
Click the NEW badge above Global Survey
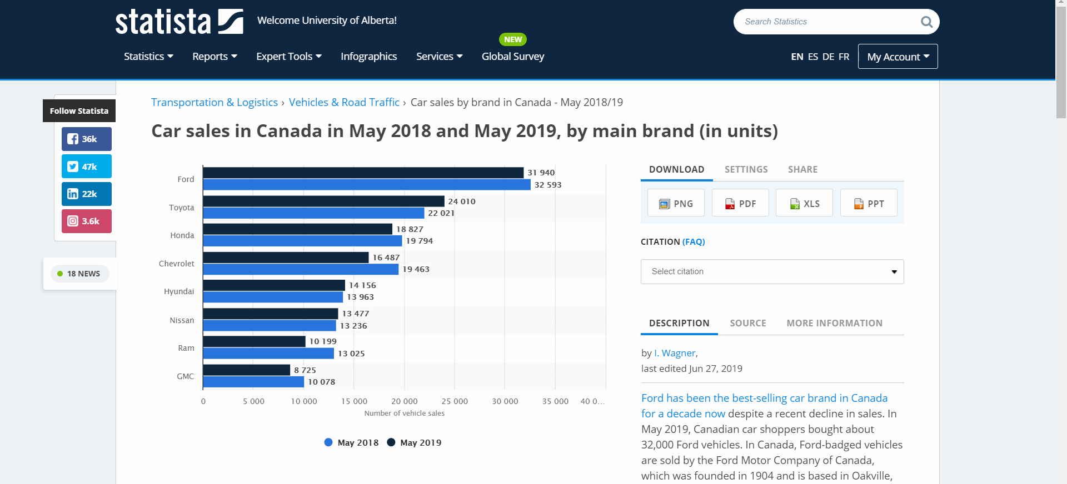[513, 39]
